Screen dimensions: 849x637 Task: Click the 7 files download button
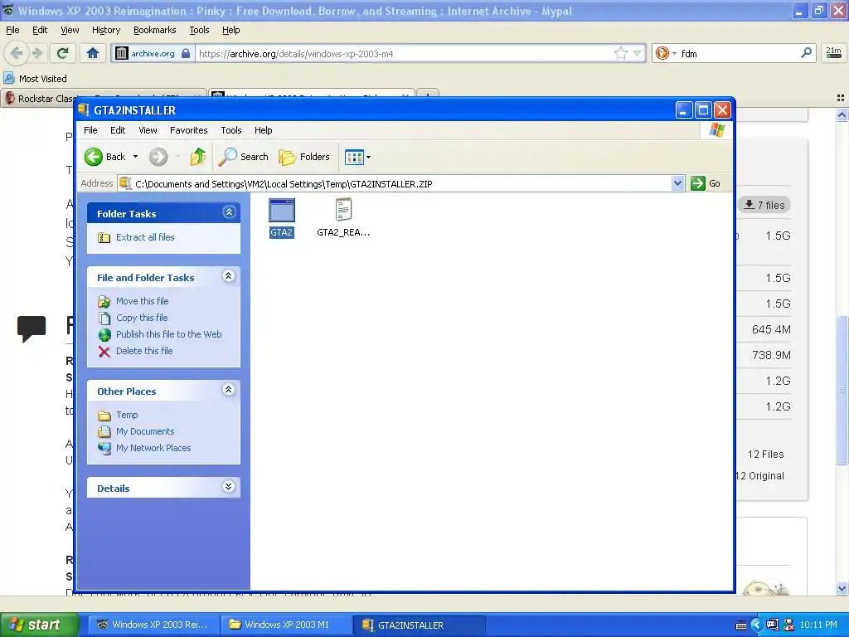pos(764,205)
